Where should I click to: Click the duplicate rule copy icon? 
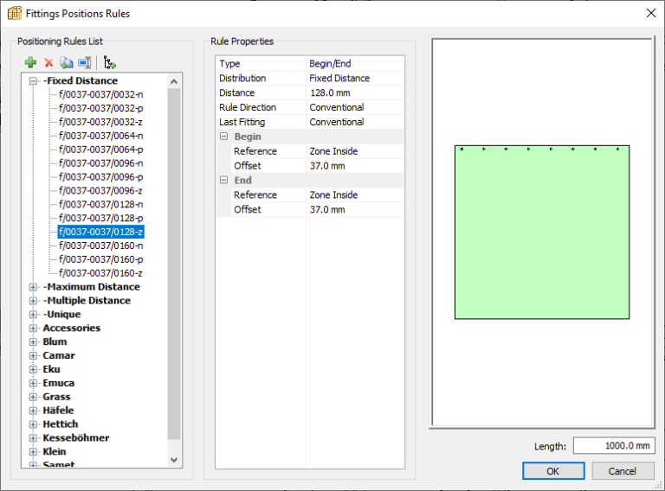coord(66,63)
